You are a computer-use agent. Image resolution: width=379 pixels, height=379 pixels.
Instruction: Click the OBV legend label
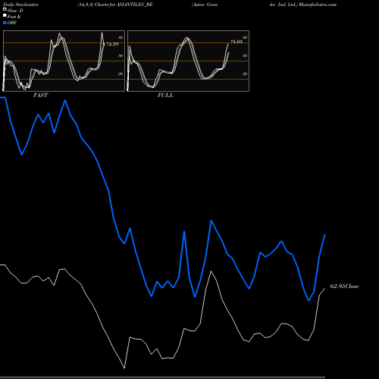12,23
